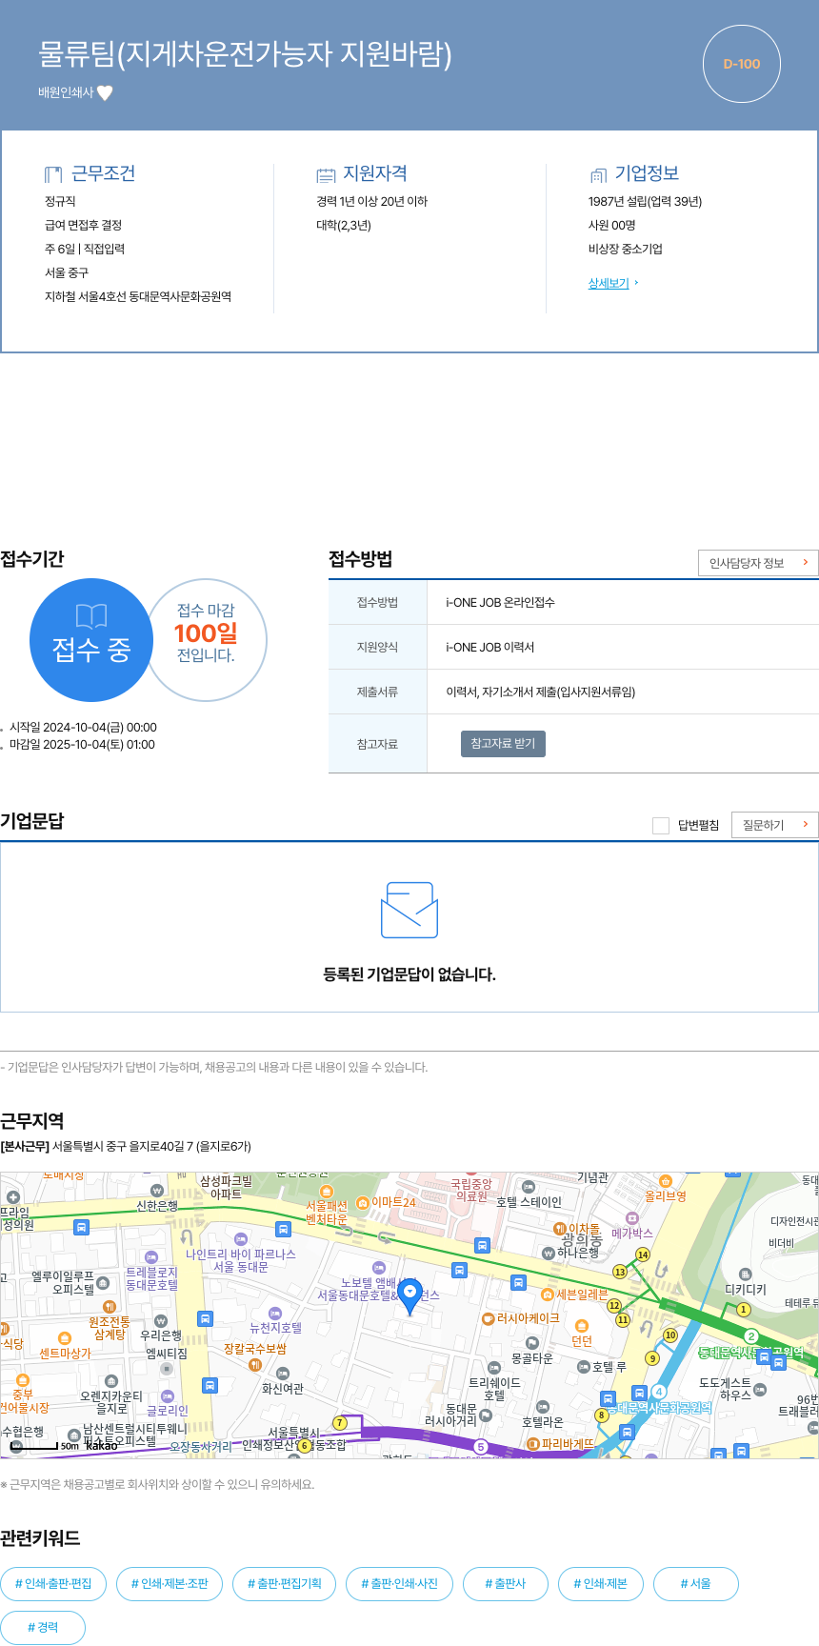Click exit number 9 marker on map
This screenshot has width=819, height=1646.
[x=652, y=1358]
